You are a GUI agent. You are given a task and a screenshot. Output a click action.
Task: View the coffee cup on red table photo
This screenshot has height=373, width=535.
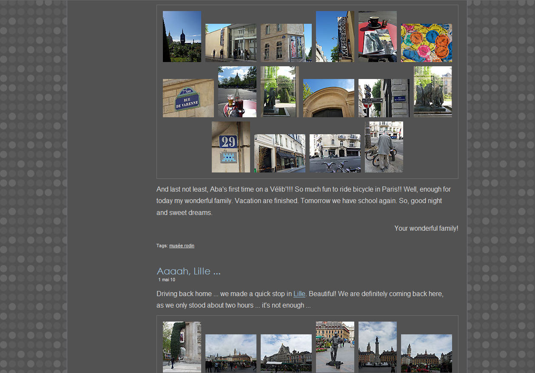[x=377, y=37]
